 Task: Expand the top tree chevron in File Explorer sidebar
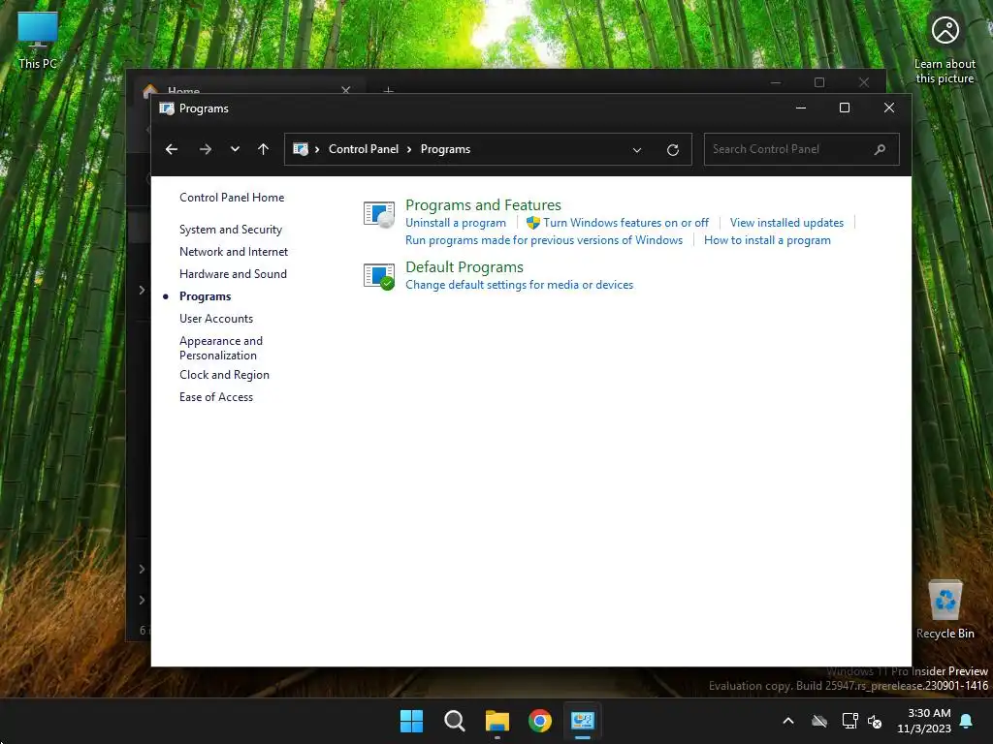click(142, 290)
